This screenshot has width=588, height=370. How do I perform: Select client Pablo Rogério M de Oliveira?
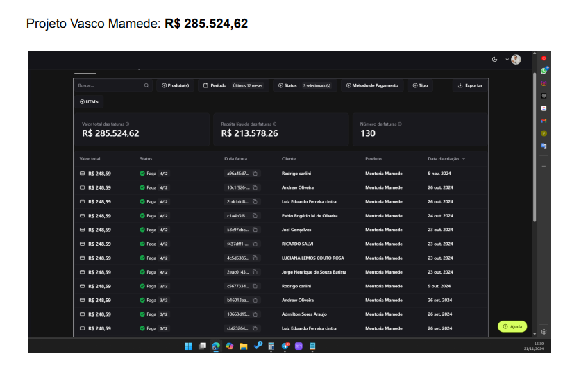pyautogui.click(x=310, y=216)
